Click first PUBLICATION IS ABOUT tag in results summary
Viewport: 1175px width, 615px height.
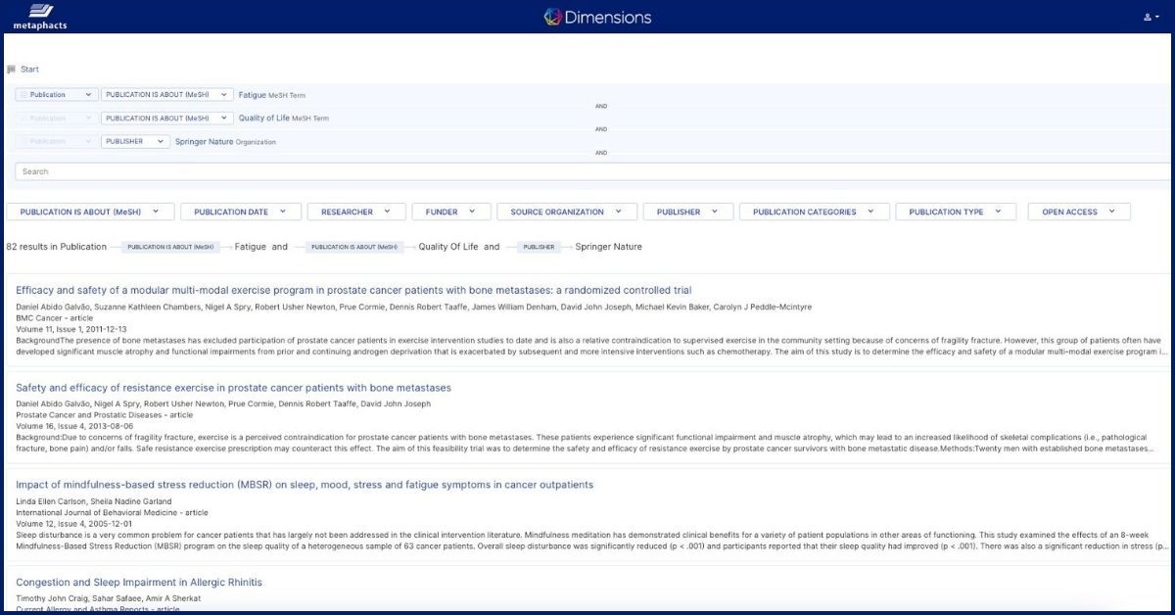[170, 248]
